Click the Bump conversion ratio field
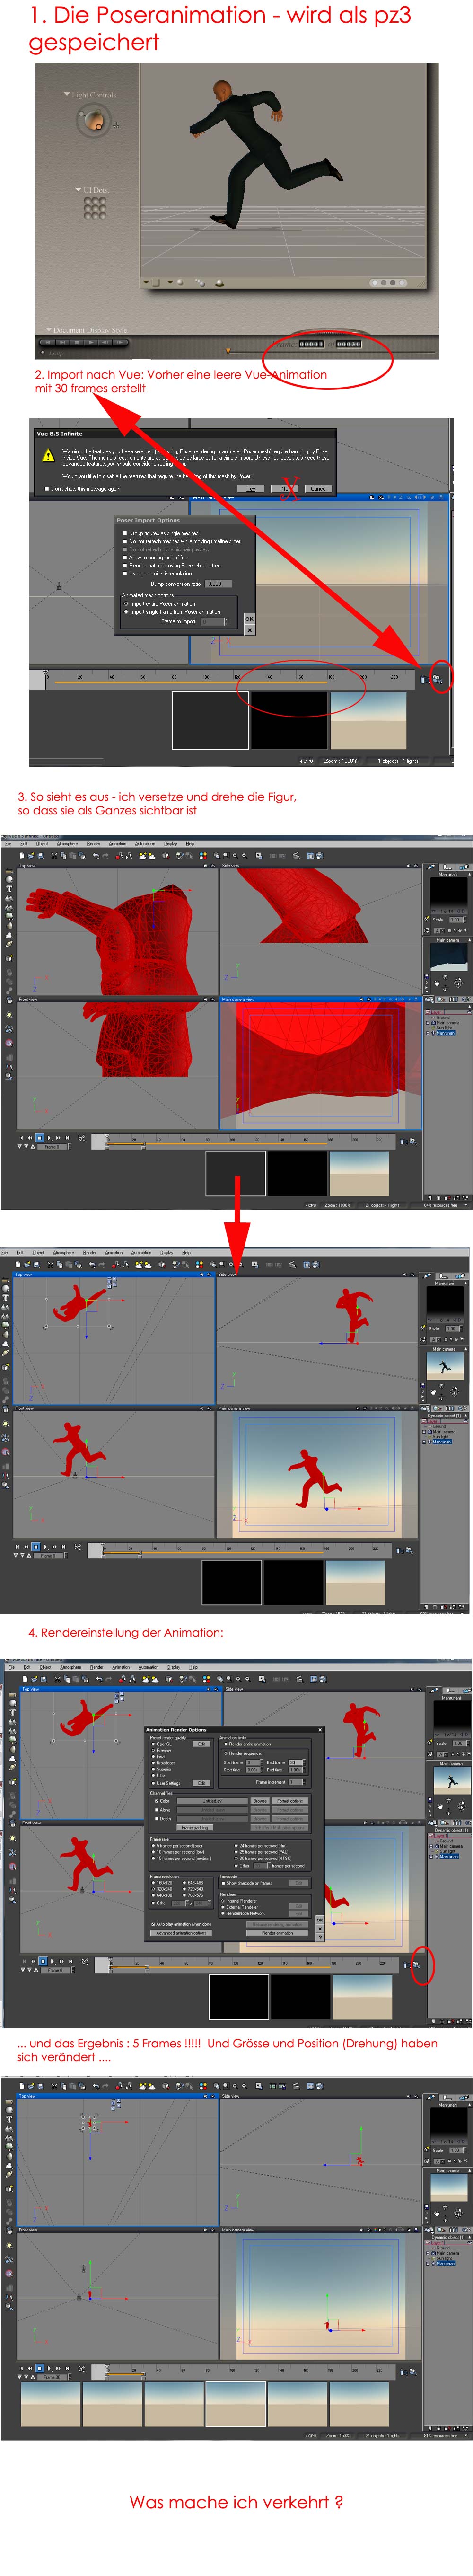The image size is (473, 2576). [219, 584]
